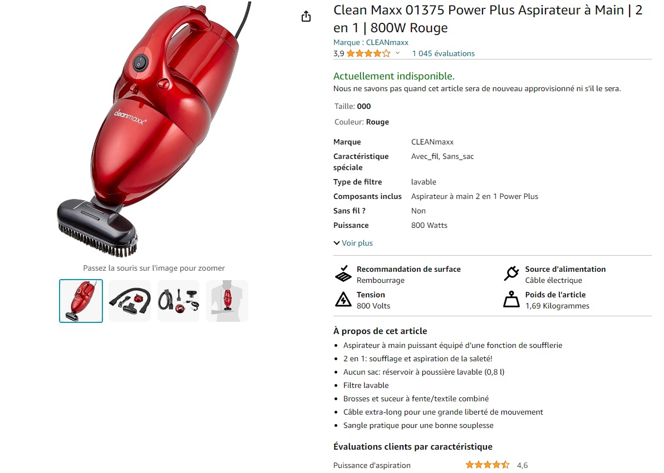664x473 pixels.
Task: Click the power plug source icon
Action: click(511, 273)
